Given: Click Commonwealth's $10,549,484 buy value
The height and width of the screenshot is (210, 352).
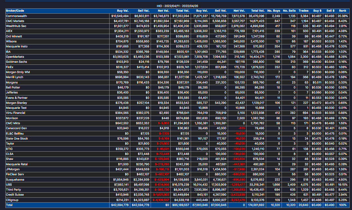Looking at the screenshot, I should pyautogui.click(x=120, y=16).
